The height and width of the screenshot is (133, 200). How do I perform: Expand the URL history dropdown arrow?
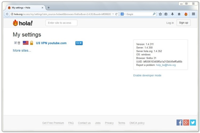click(x=113, y=14)
